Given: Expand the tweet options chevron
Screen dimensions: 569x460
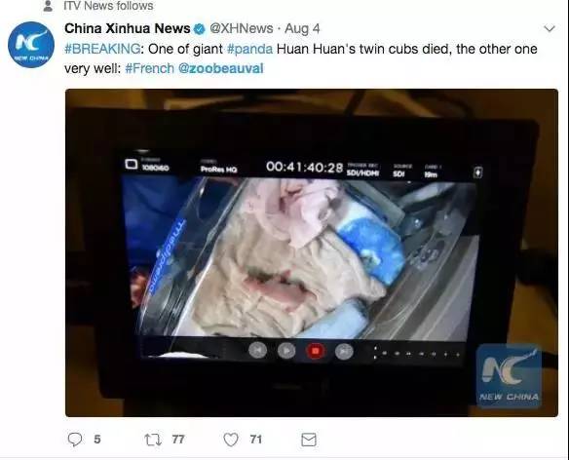Looking at the screenshot, I should click(x=550, y=28).
